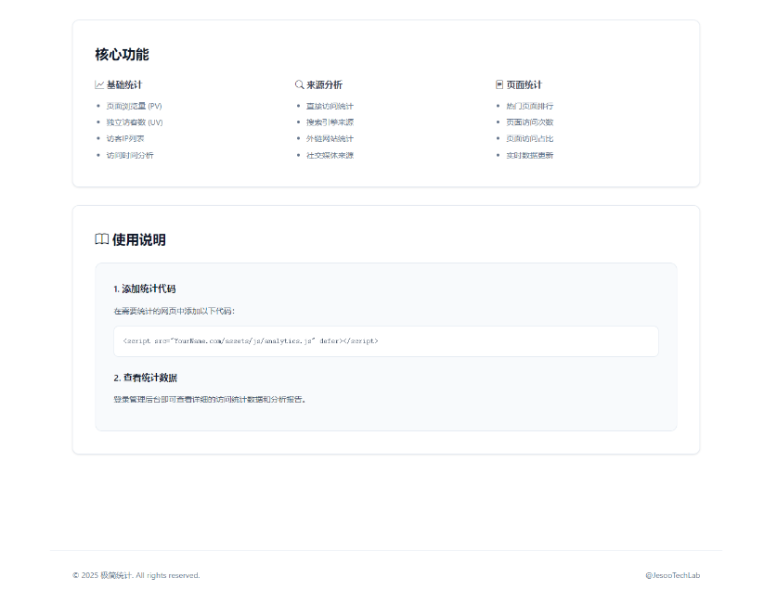Viewport: 777px width, 590px height.
Task: Click the 在需要统计的网页中添加以下代码 line
Action: tap(174, 311)
